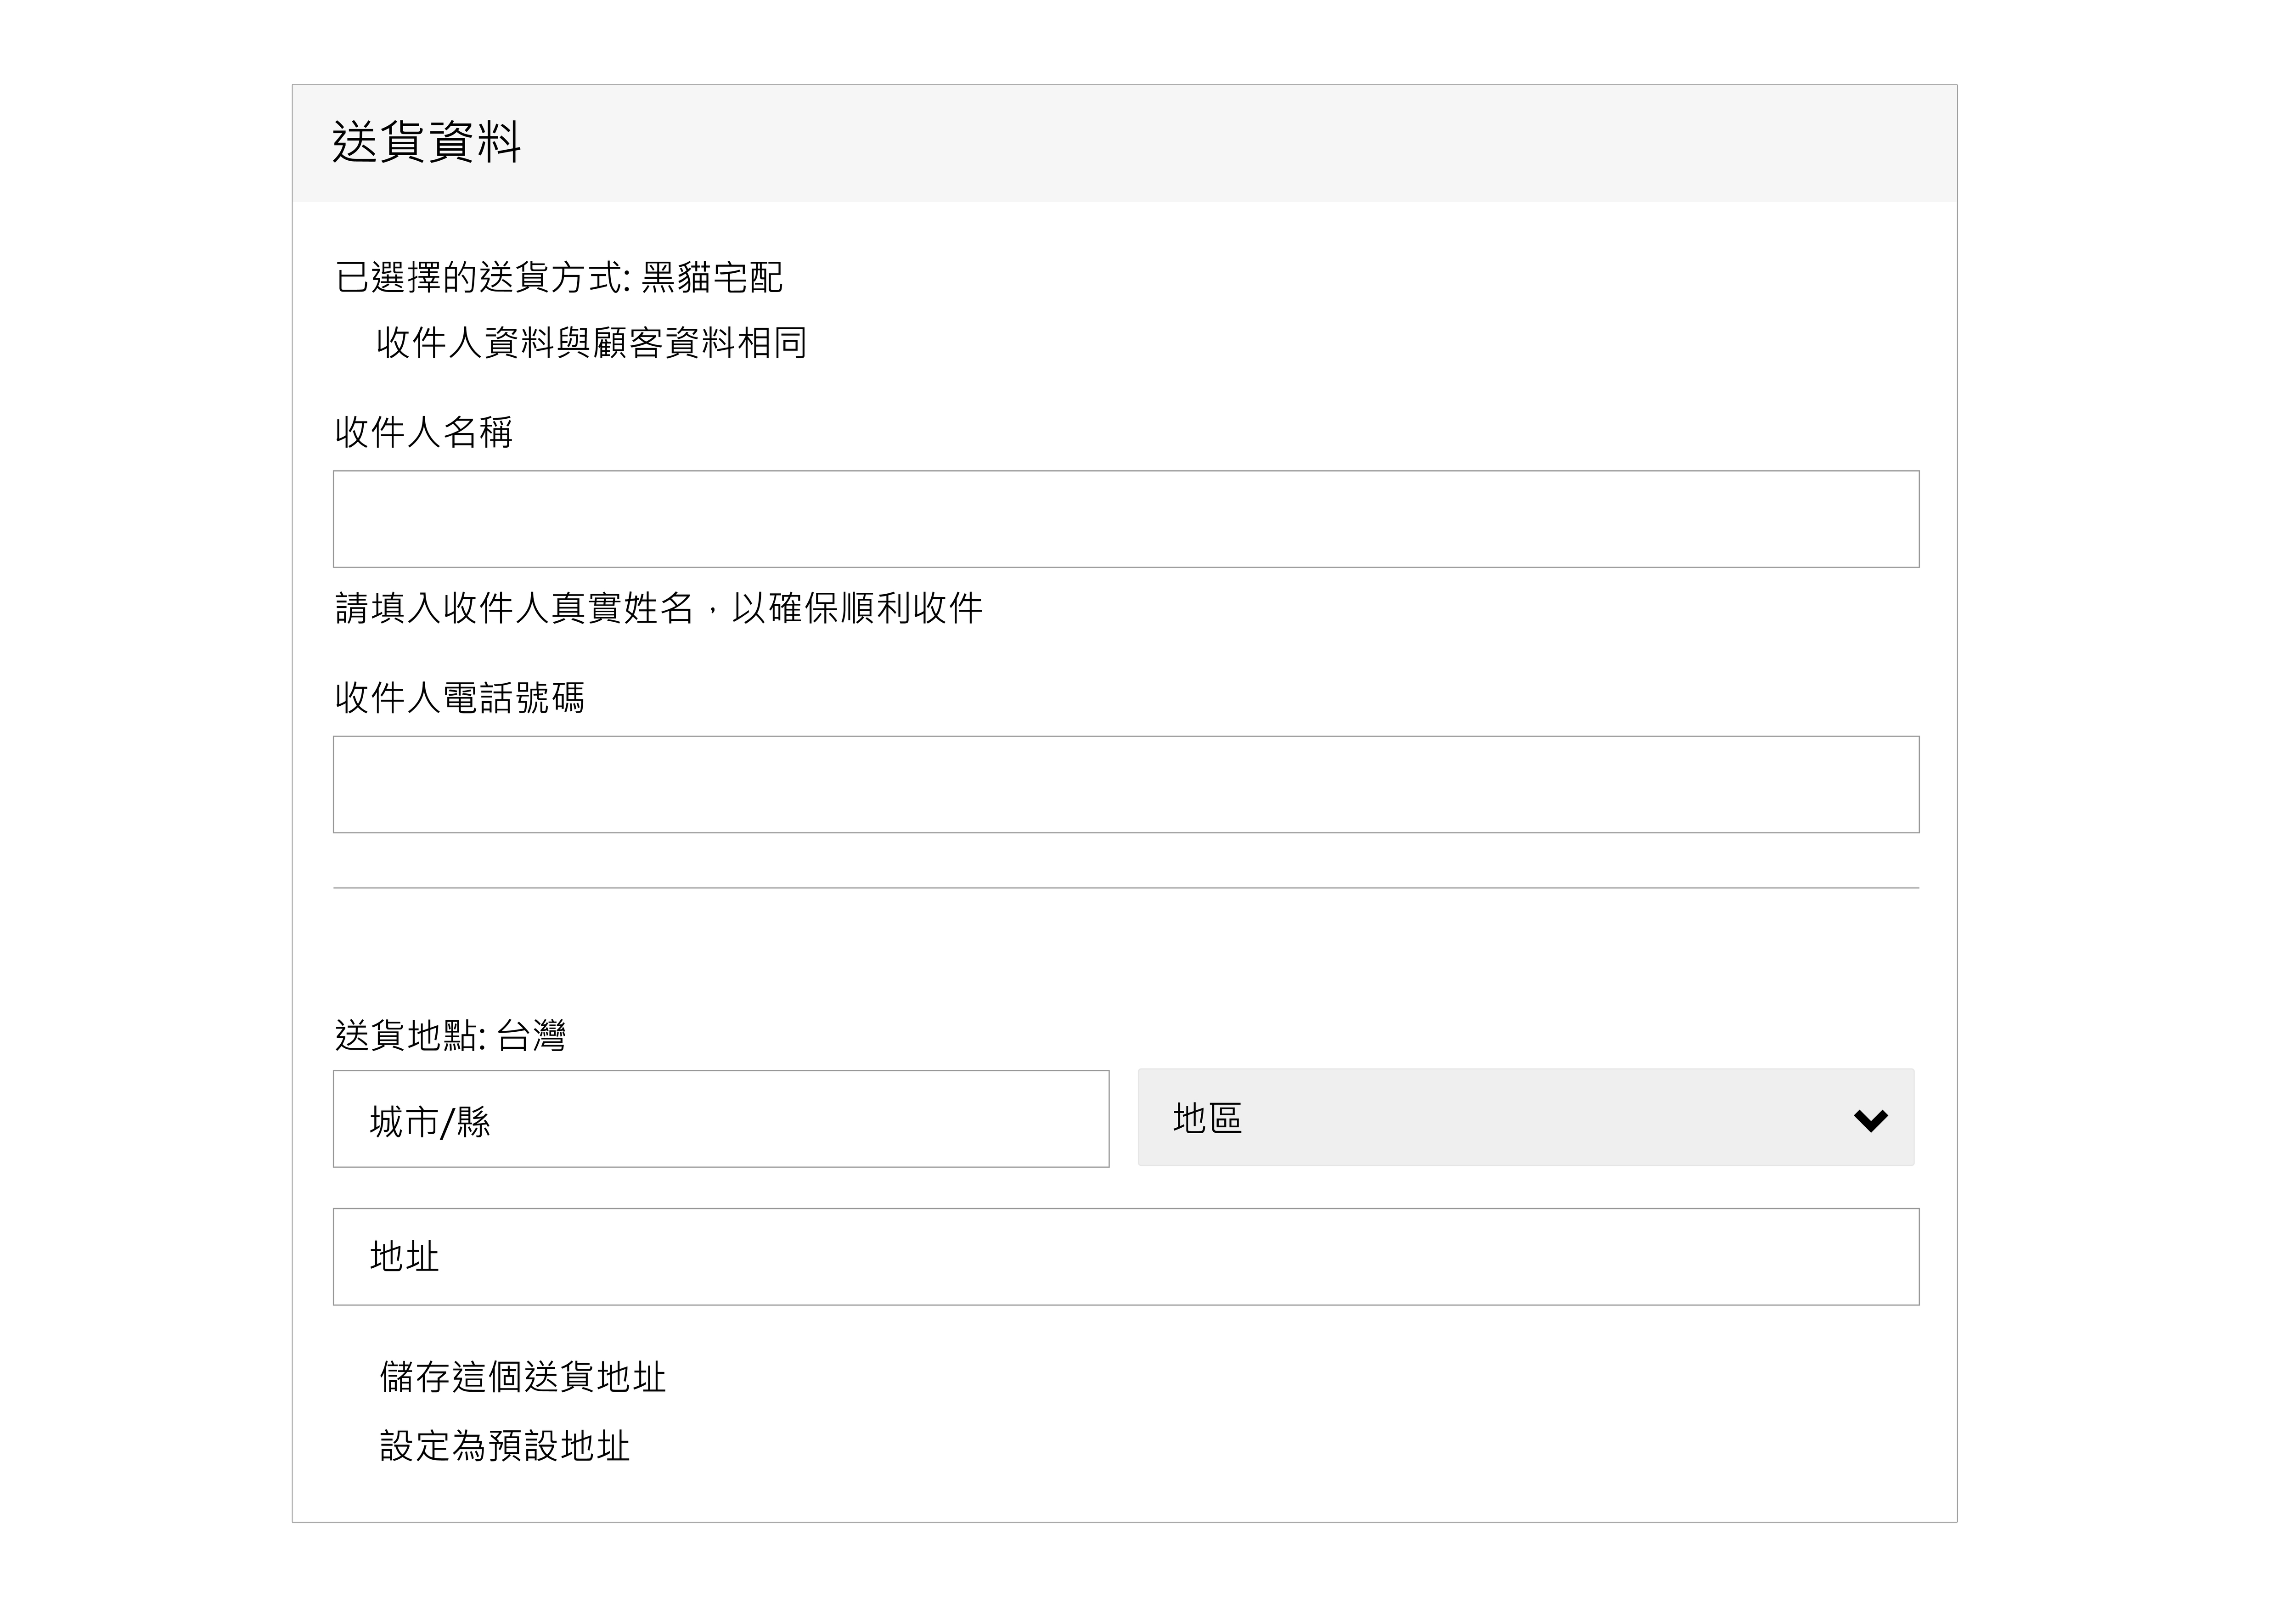Open the 地區 district dropdown

click(1524, 1117)
